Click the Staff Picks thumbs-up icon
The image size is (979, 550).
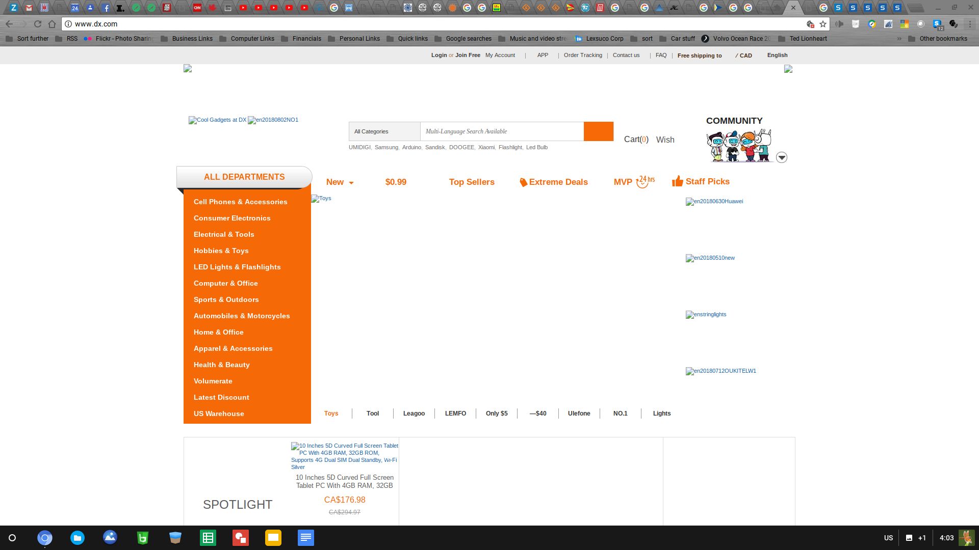(678, 181)
